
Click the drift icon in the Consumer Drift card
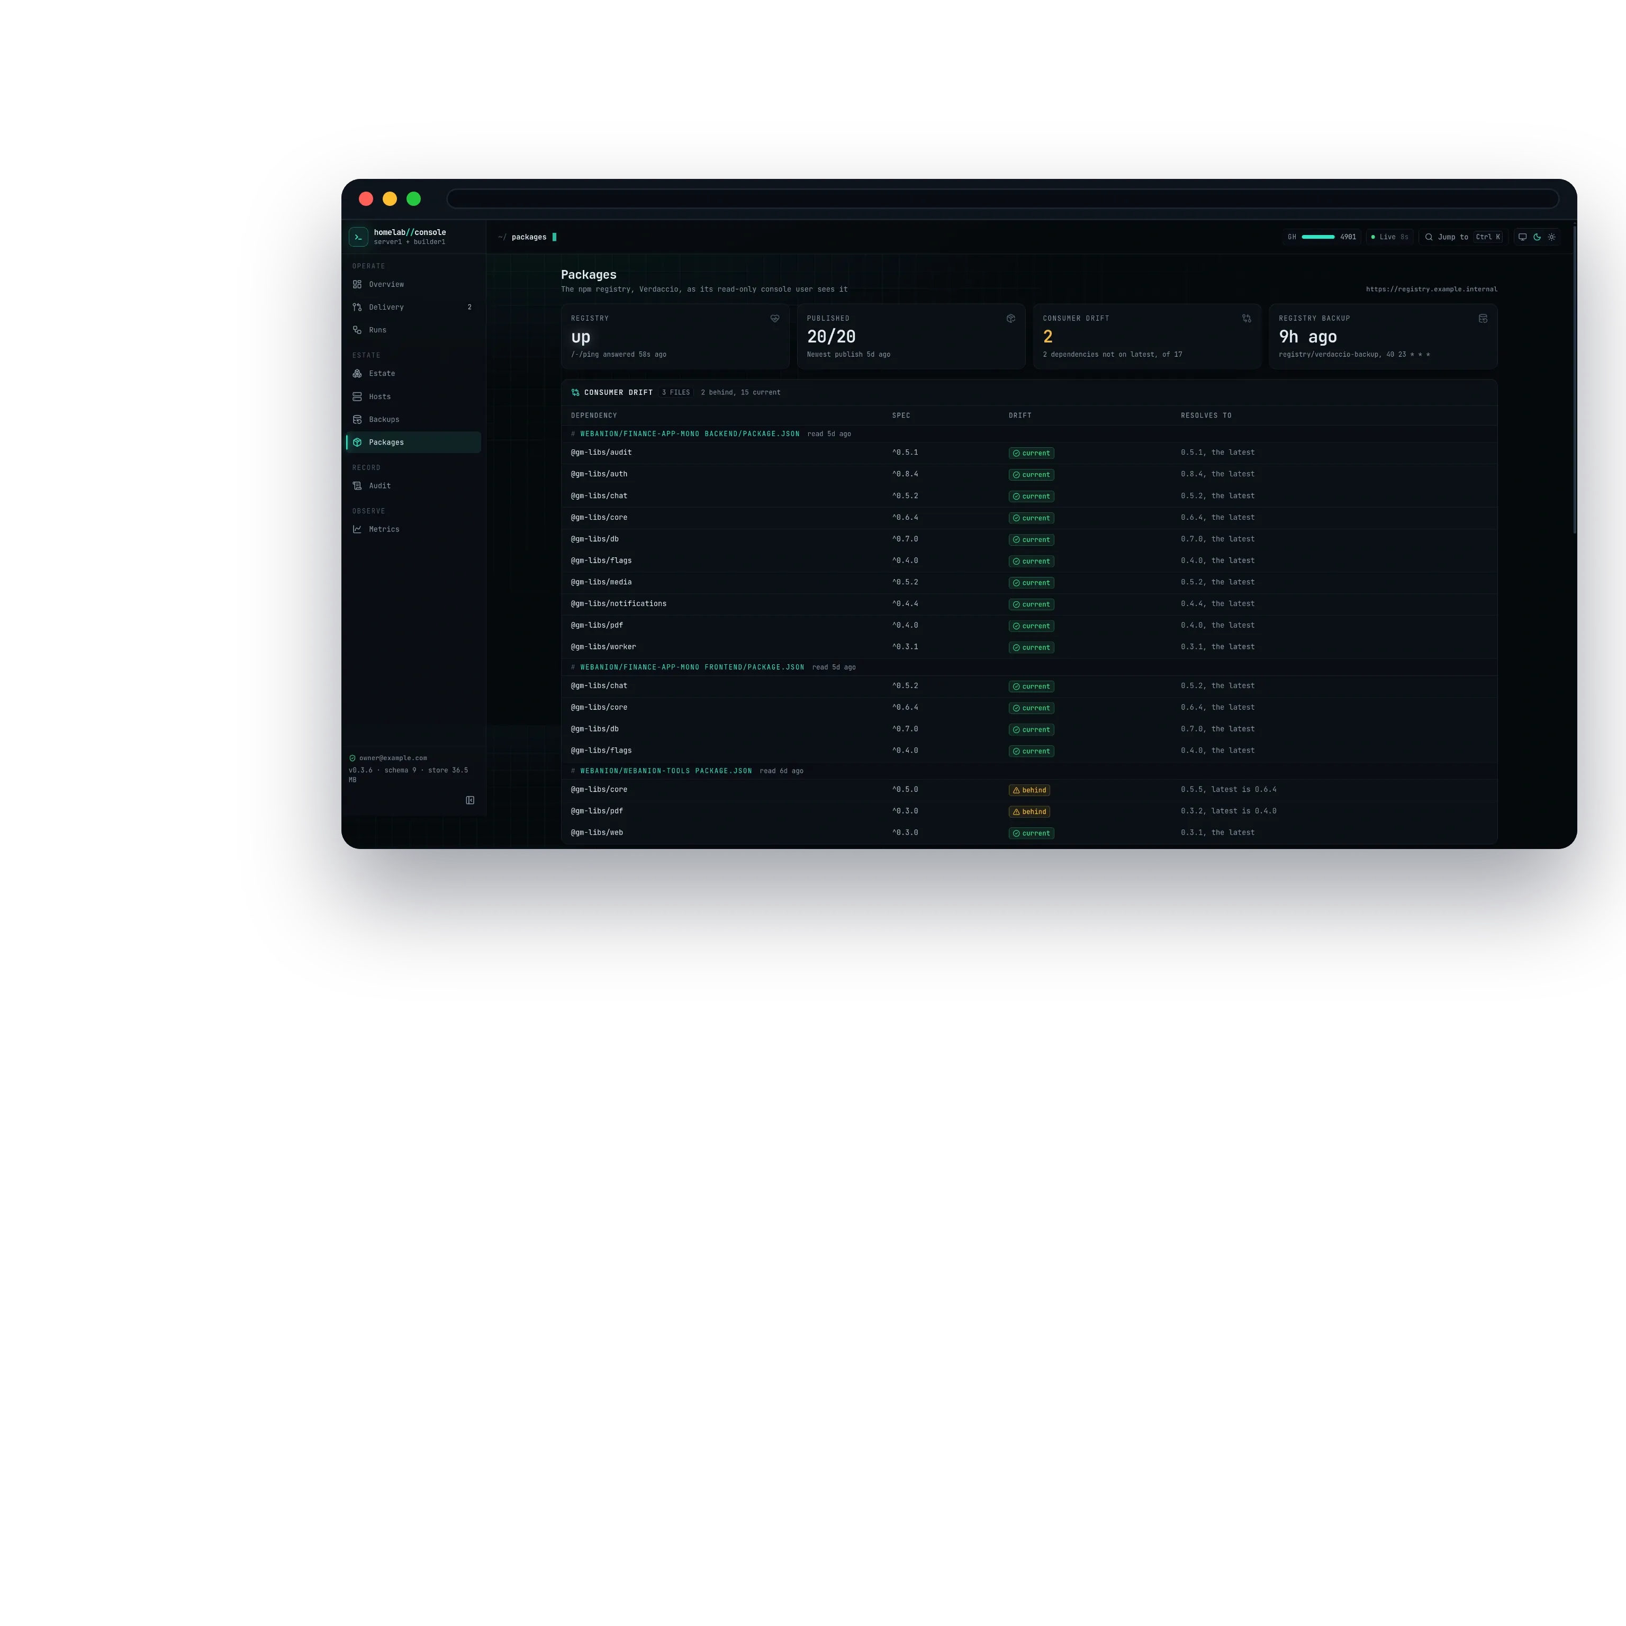pos(1246,318)
